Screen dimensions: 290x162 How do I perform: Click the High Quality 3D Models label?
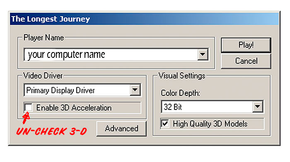(x=210, y=124)
